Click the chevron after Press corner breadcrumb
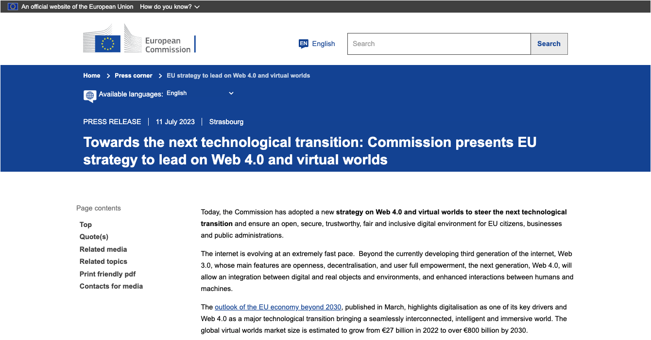 click(160, 76)
